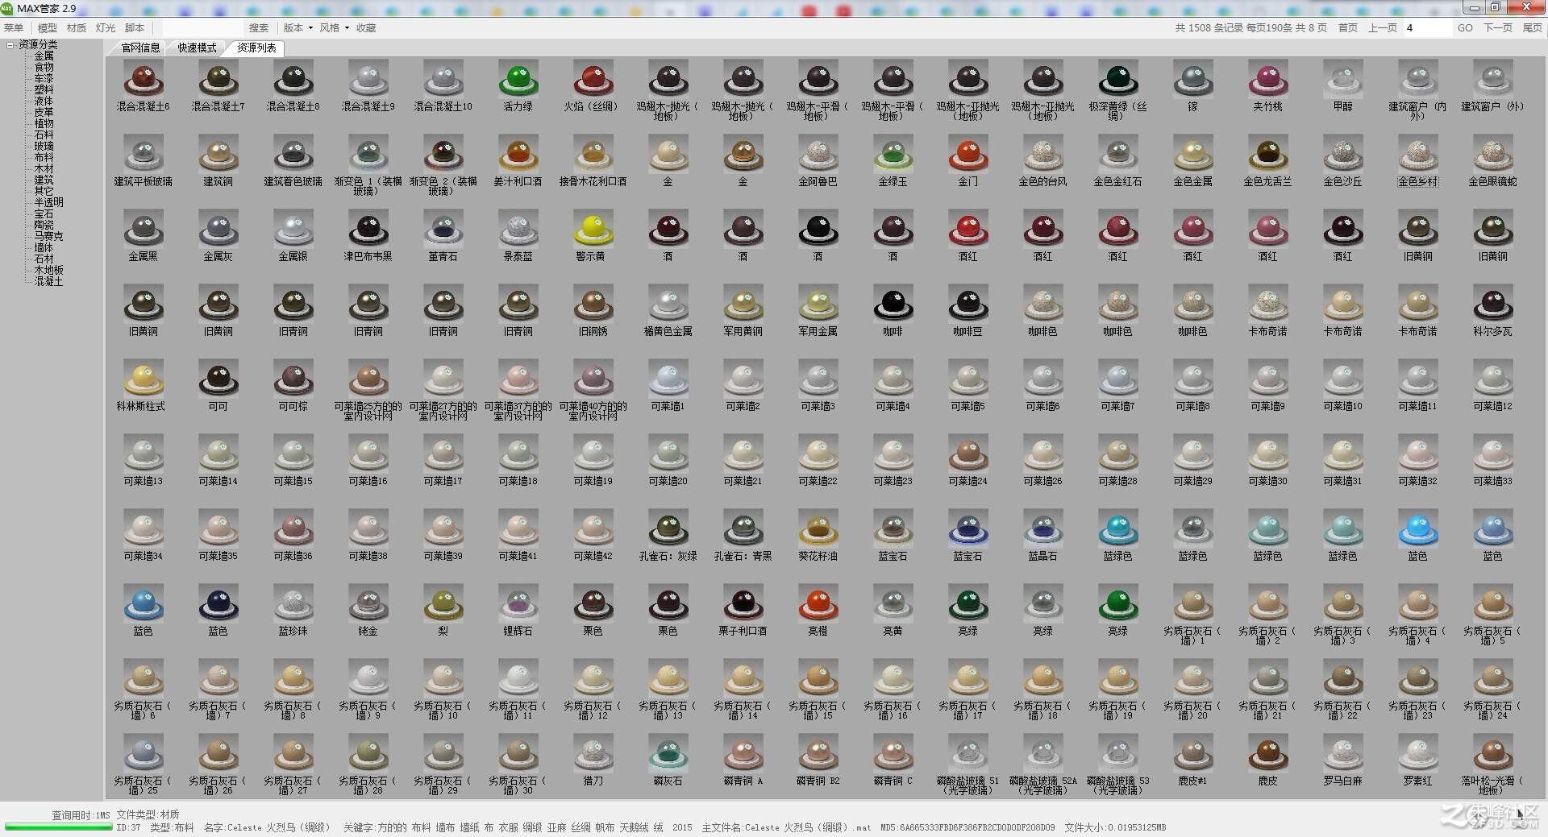
Task: Click the 警示黄 yellow material sphere
Action: (593, 230)
